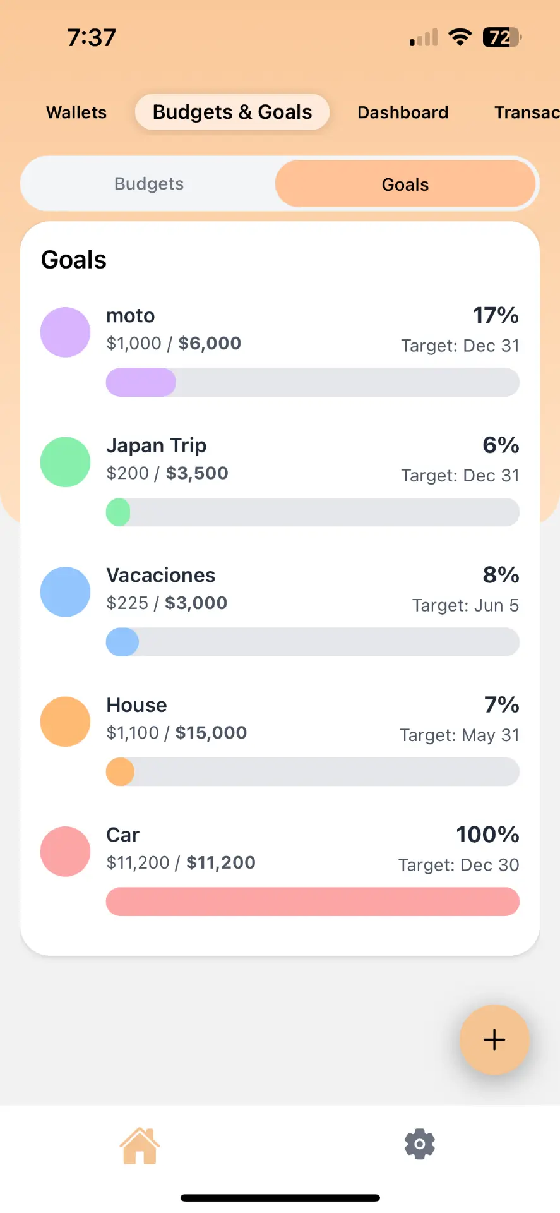Tap the pink Car goal circle
Image resolution: width=560 pixels, height=1213 pixels.
pos(66,852)
